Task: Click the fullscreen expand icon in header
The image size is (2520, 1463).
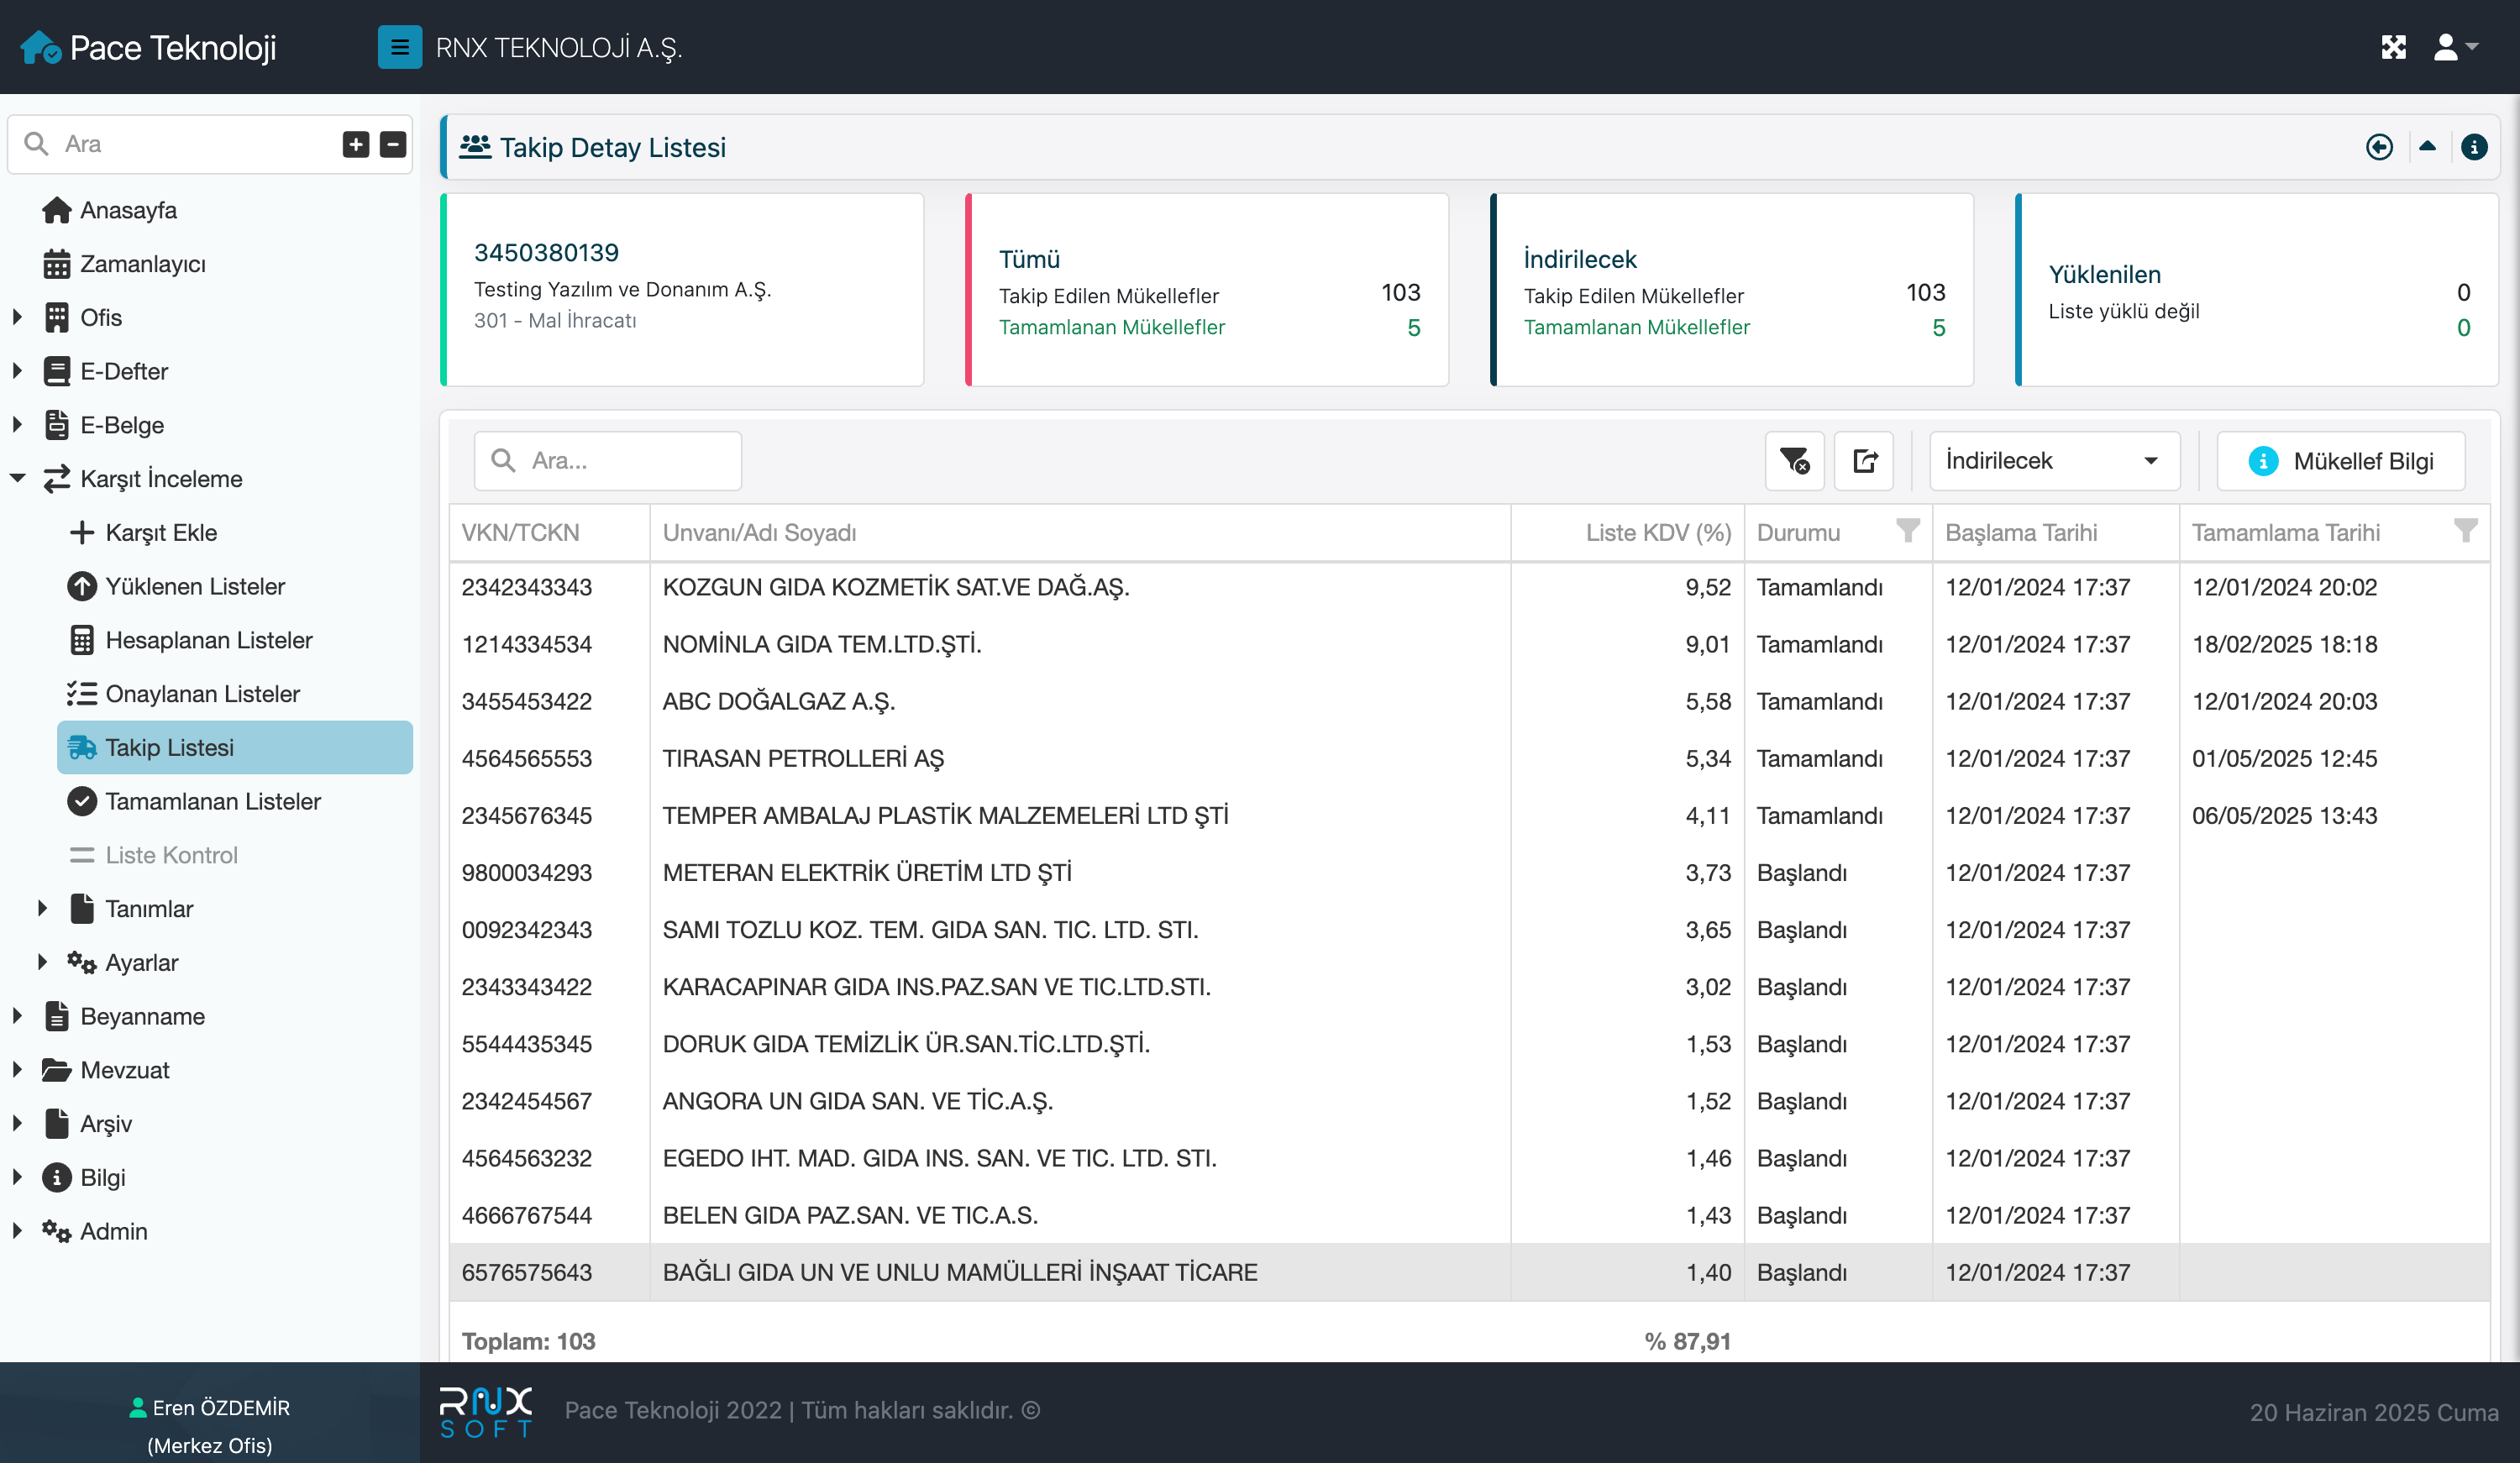Action: (2393, 47)
